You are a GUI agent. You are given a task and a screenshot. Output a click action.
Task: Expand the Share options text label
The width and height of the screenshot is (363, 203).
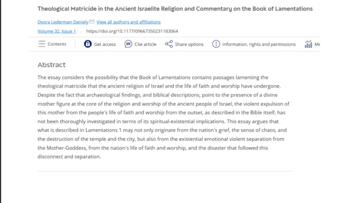(189, 44)
